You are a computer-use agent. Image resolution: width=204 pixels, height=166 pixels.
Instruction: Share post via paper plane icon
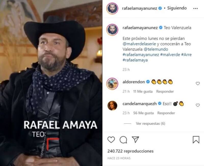pos(135,139)
